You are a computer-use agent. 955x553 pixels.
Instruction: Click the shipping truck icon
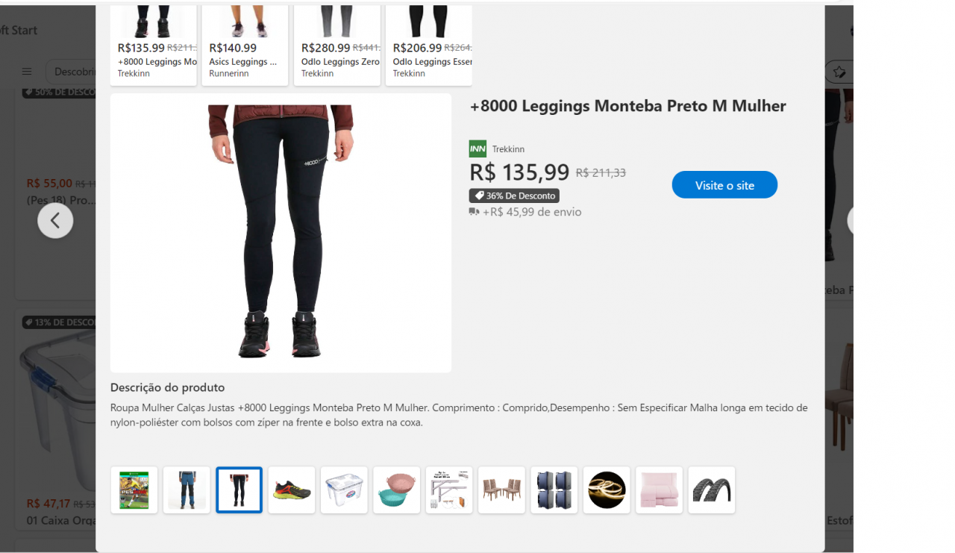pyautogui.click(x=475, y=212)
